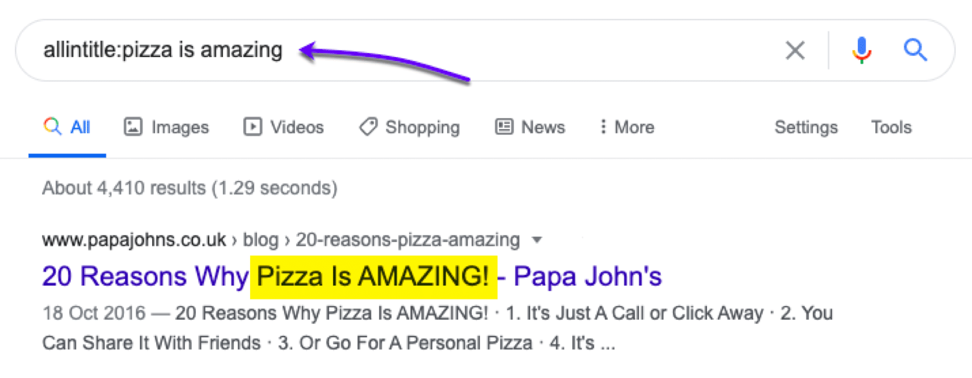Screen dimensions: 972x378
Task: Click the three-dot More icon
Action: (603, 127)
